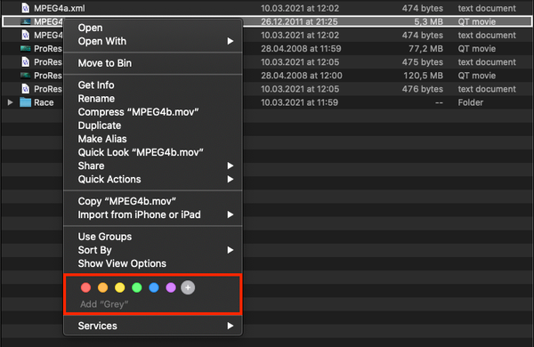Apply the blue tag color
534x347 pixels.
tap(154, 287)
